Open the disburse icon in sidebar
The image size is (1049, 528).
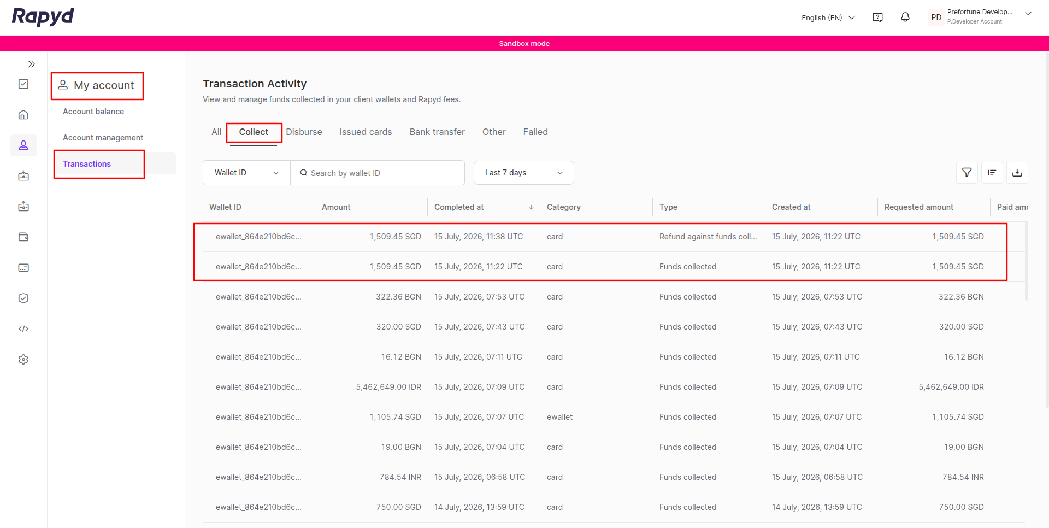click(x=23, y=207)
